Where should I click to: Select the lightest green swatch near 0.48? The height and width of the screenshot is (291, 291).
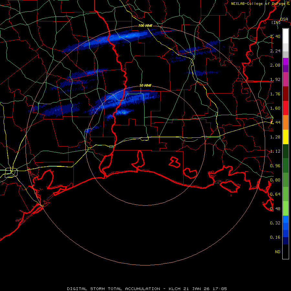[x=286, y=209]
